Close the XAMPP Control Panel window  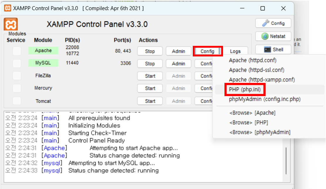(283, 8)
